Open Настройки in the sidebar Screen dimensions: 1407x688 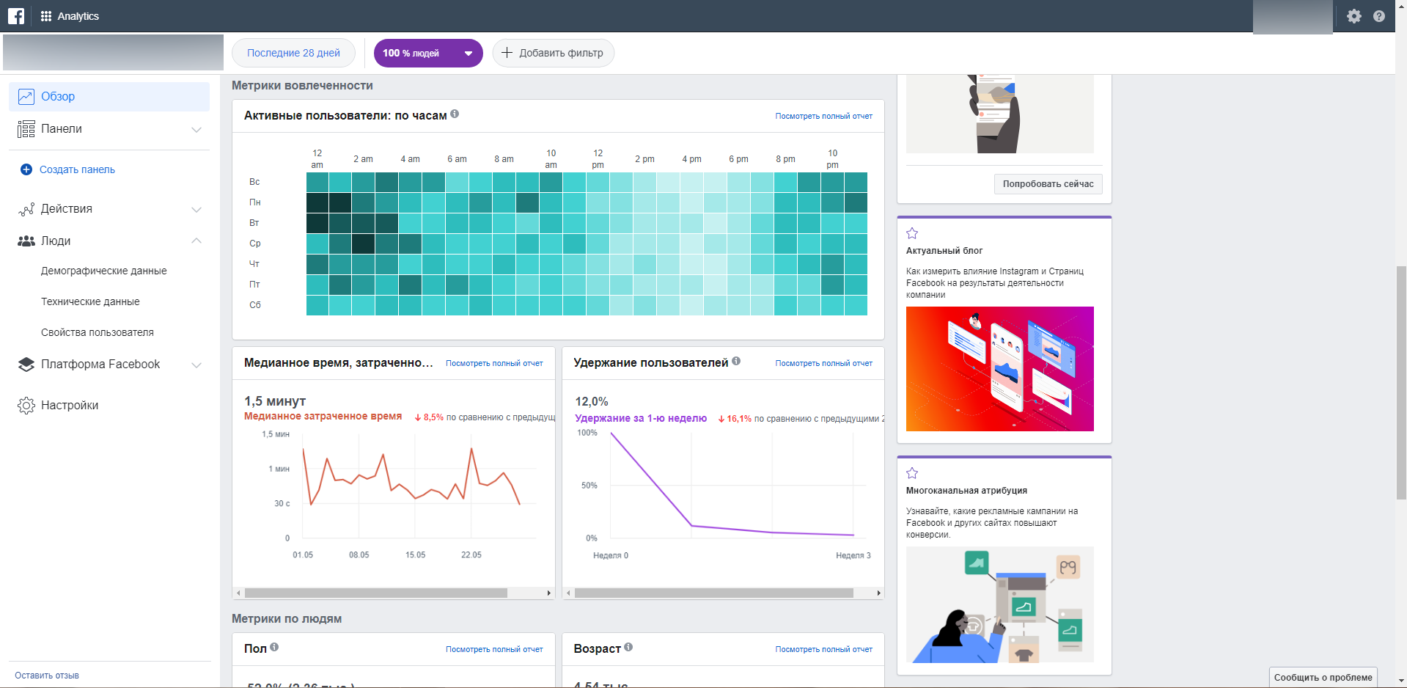coord(70,405)
